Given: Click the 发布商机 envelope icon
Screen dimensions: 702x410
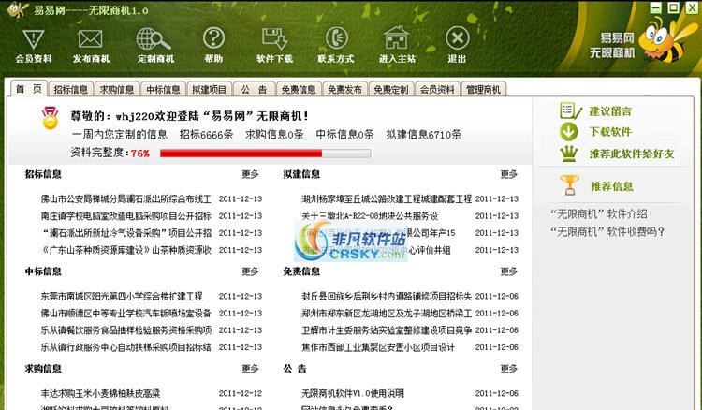Looking at the screenshot, I should tap(91, 39).
